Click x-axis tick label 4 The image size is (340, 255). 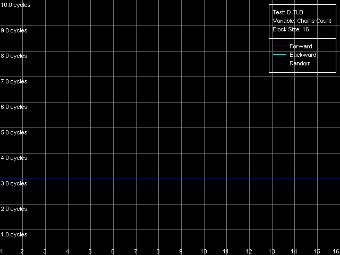(x=67, y=251)
